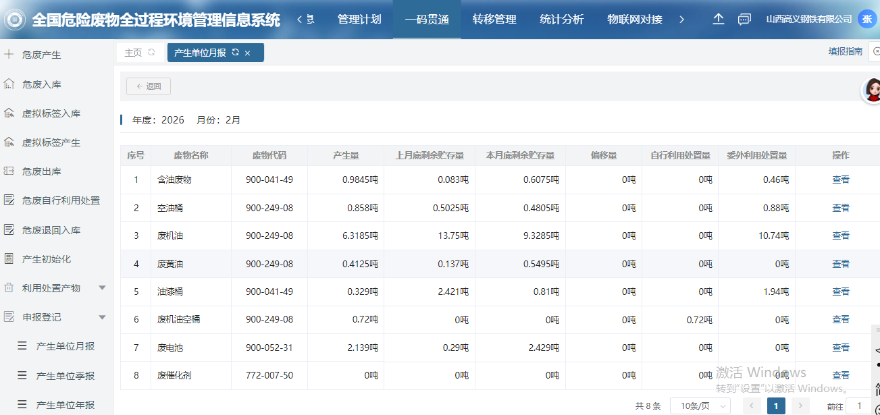Screen dimensions: 880x415
Task: View details for 废机油 row
Action: (840, 236)
